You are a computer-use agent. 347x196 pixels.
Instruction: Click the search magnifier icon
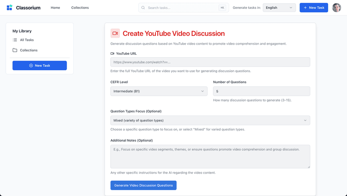click(x=143, y=8)
